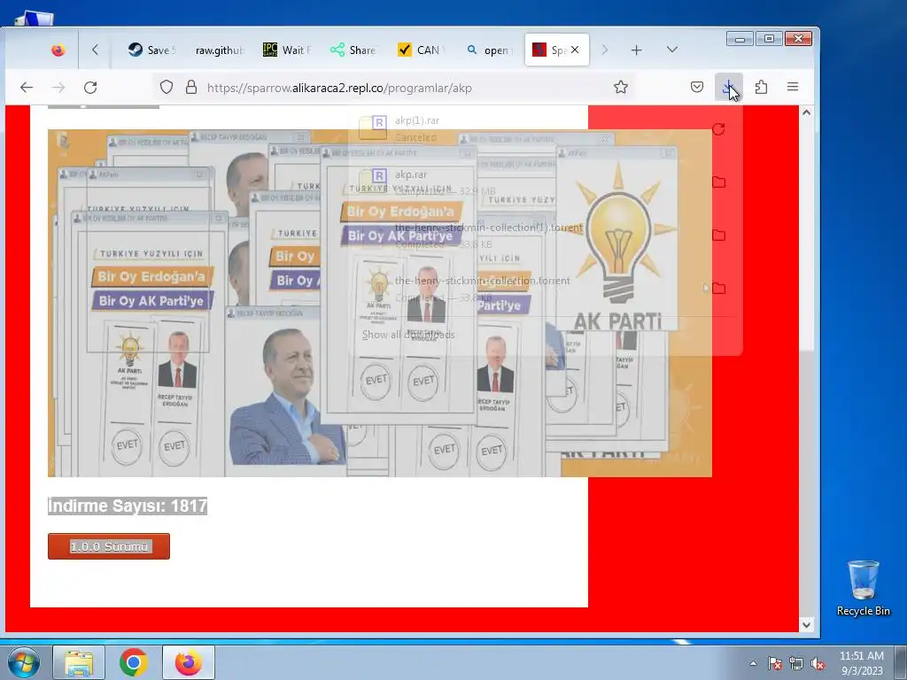This screenshot has height=680, width=907.
Task: Select the Recycle Bin desktop icon
Action: pyautogui.click(x=863, y=588)
